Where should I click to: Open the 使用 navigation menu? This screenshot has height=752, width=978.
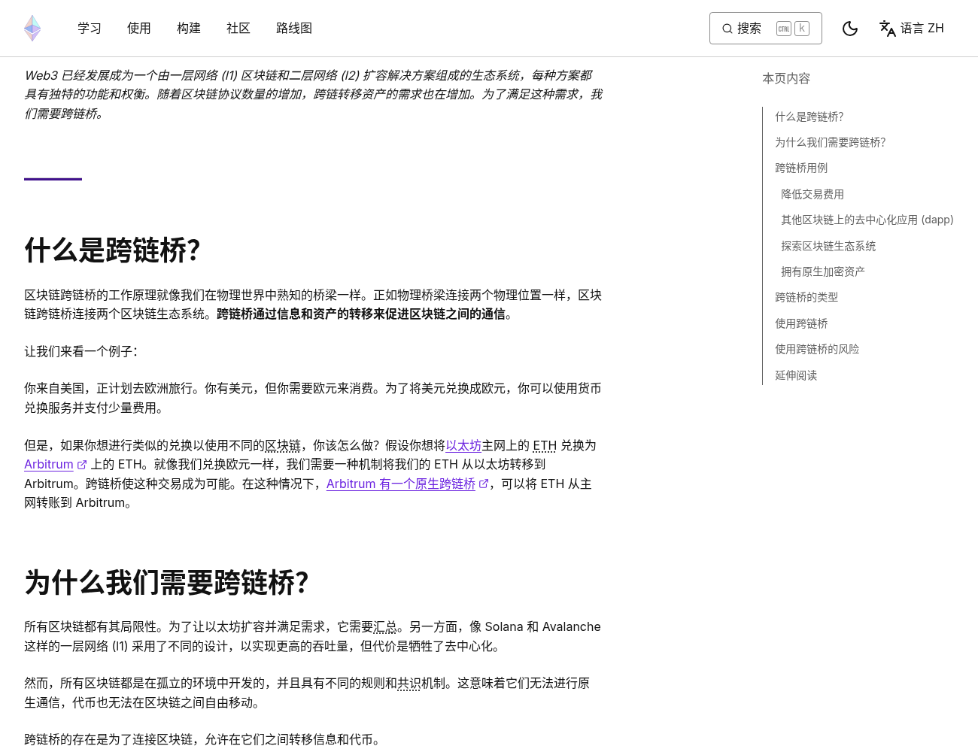click(x=139, y=28)
